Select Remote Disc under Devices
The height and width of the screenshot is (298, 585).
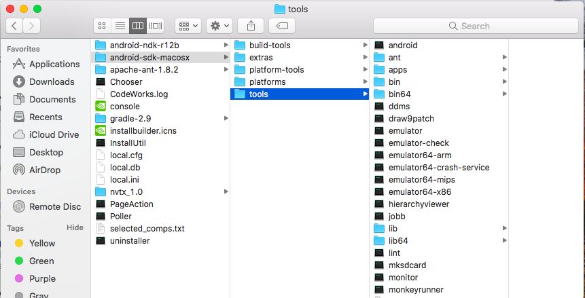click(x=46, y=206)
